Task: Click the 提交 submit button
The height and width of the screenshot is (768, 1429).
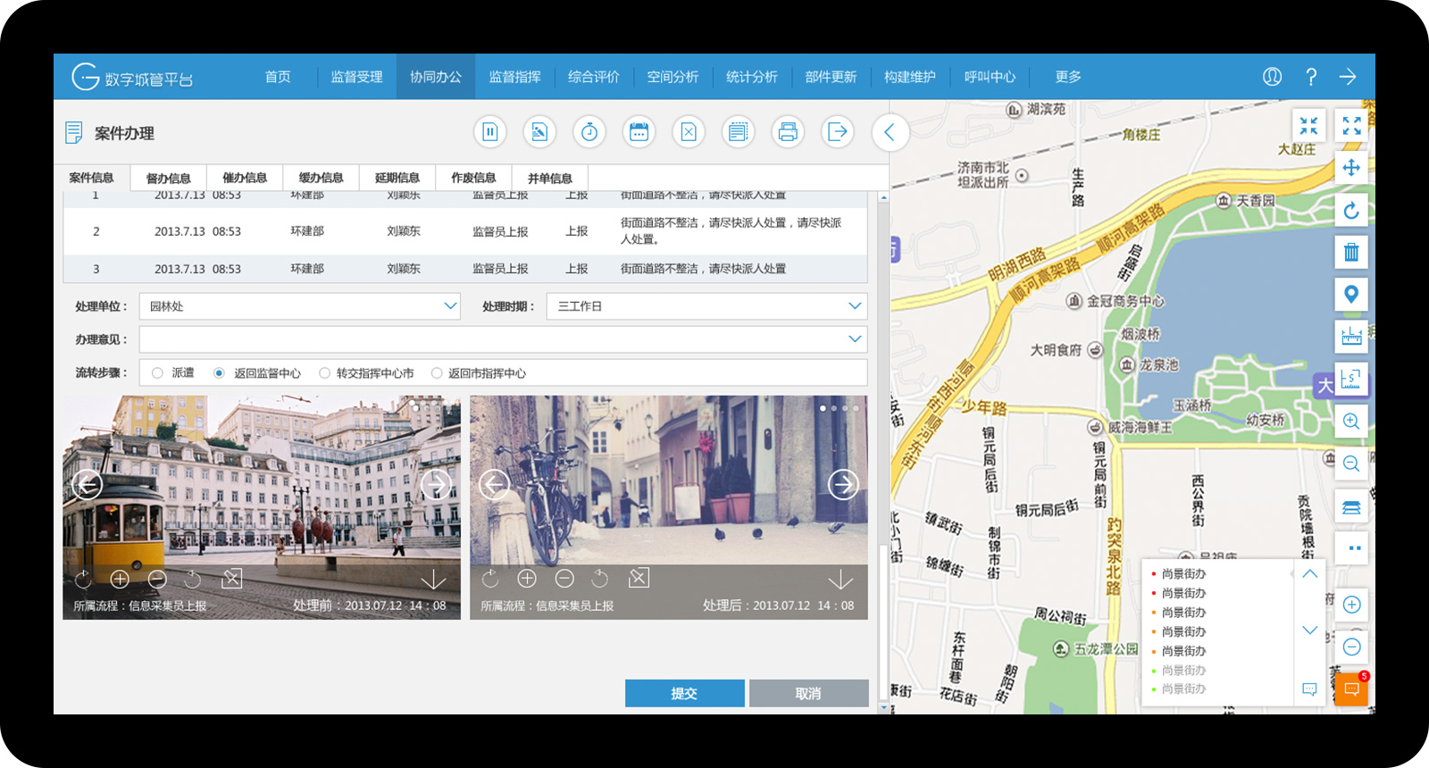Action: 684,693
